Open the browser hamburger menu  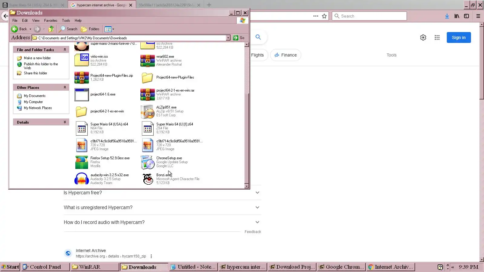click(x=478, y=16)
